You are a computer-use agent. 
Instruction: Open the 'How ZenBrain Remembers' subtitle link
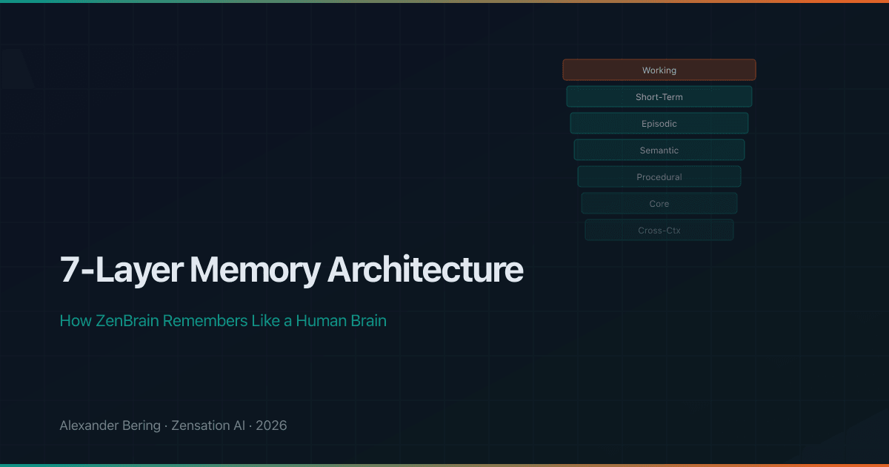click(x=222, y=320)
